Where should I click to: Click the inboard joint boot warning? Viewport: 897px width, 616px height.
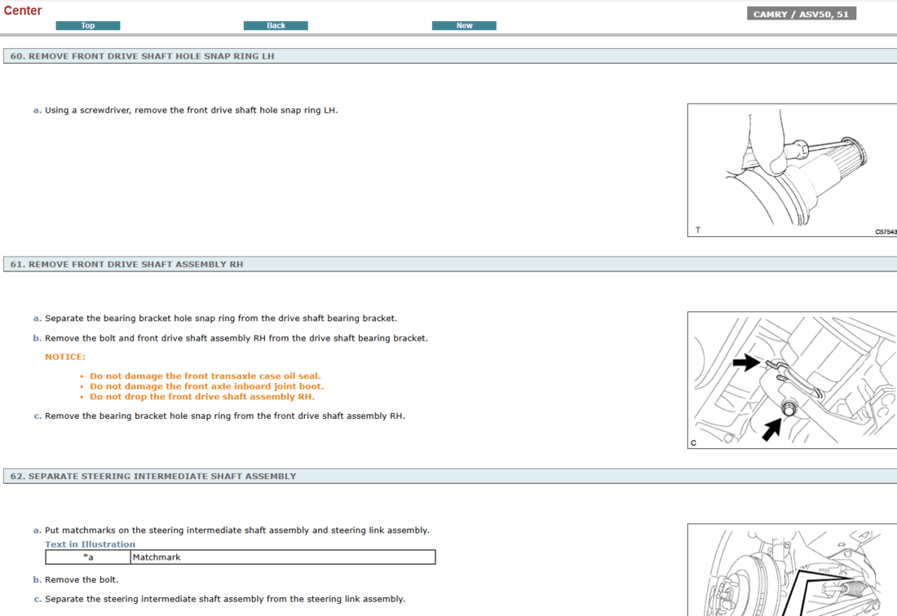(206, 386)
